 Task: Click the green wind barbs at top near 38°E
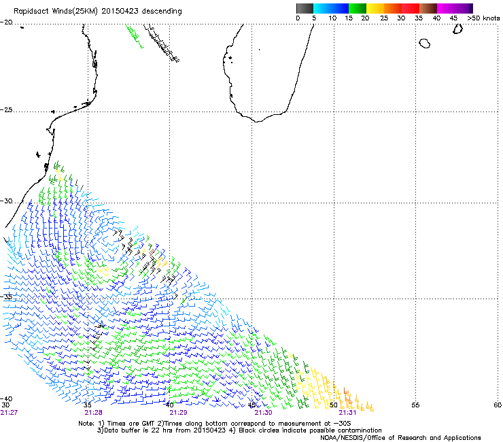[134, 36]
